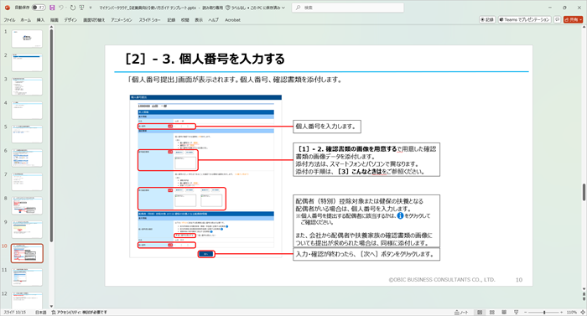
Task: Switch to Normal view icon in status bar
Action: [x=480, y=312]
